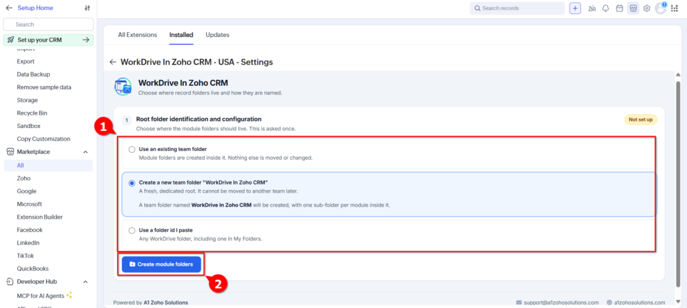
Task: Open Recycle Bin in the sidebar
Action: 32,113
